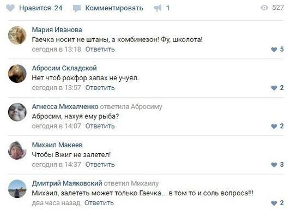This screenshot has width=290, height=210.
Task: Like Дмитрий Маяковский's comment heart
Action: 274,203
